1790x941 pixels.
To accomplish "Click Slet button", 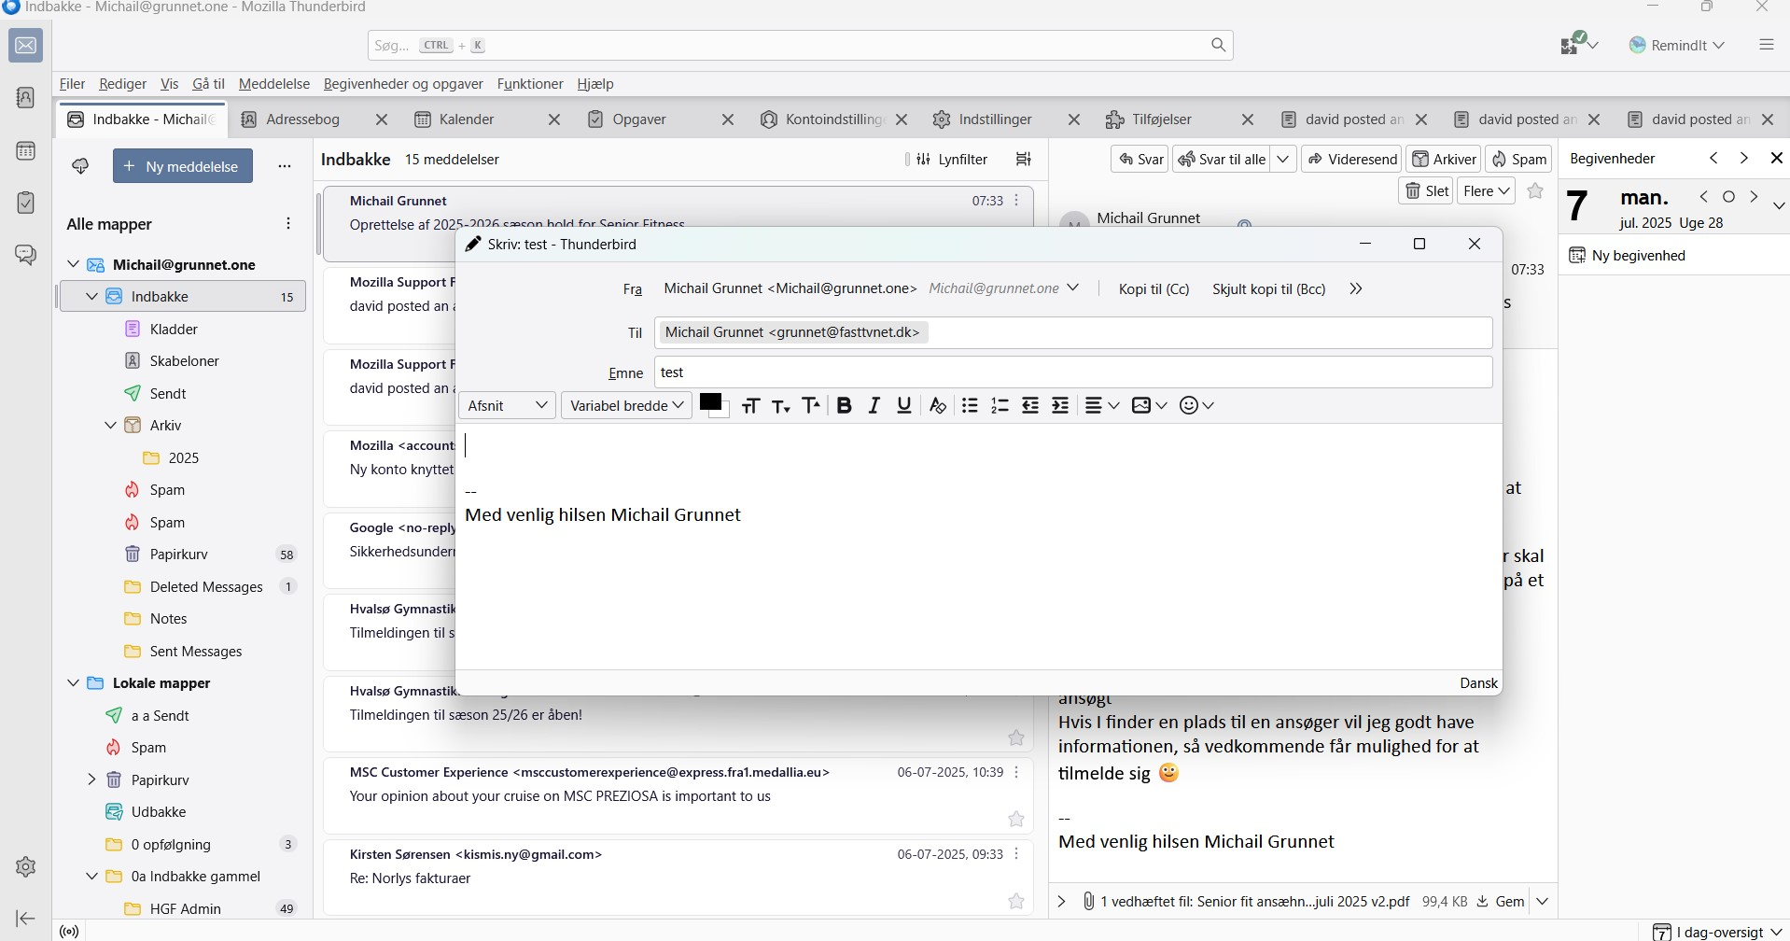I will click(1426, 191).
